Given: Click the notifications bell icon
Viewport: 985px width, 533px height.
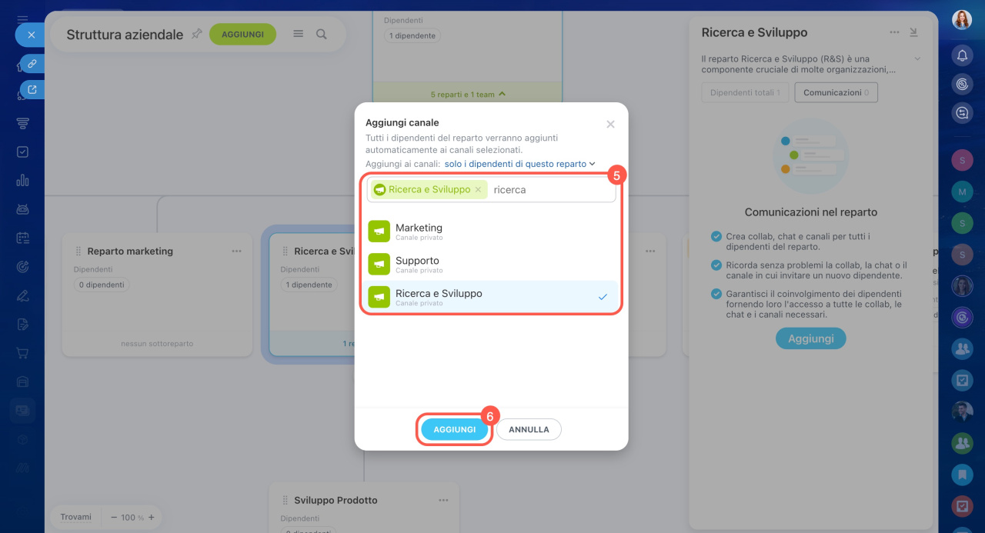Looking at the screenshot, I should point(961,55).
